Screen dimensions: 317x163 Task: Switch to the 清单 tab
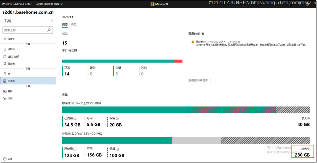(74, 25)
